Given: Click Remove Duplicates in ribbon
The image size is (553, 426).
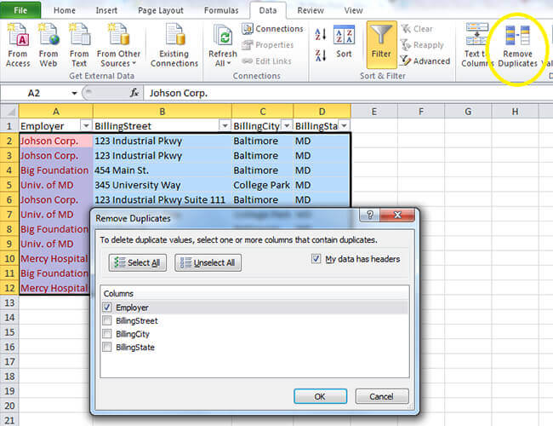Looking at the screenshot, I should click(517, 44).
